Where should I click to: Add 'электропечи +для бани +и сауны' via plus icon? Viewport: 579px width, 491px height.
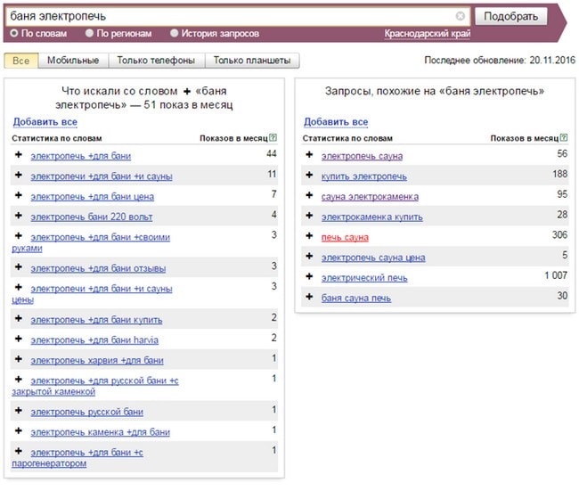point(19,176)
